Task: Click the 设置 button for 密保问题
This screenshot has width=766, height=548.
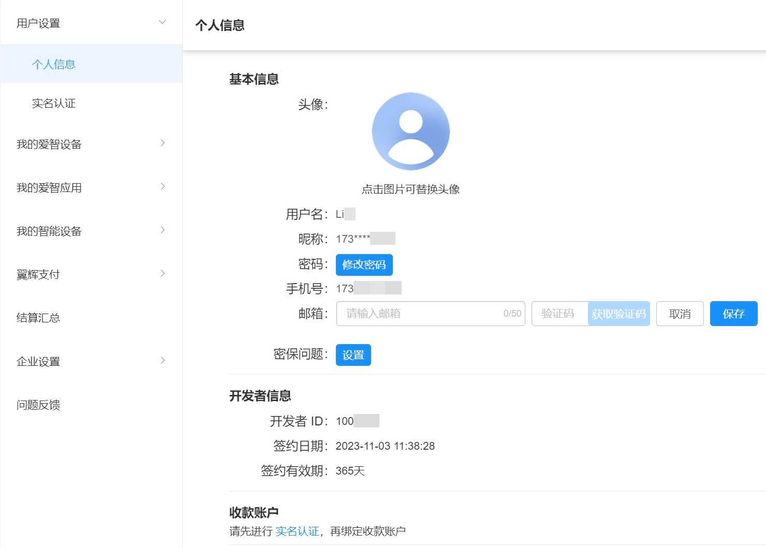Action: click(353, 355)
